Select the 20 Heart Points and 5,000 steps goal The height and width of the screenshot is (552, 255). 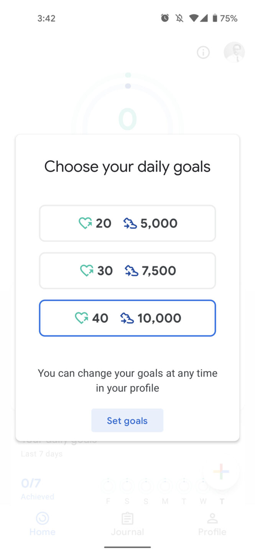click(127, 223)
